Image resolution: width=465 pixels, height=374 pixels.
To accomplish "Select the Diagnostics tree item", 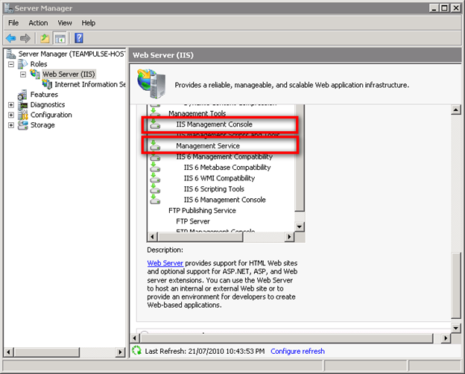I will coord(48,105).
